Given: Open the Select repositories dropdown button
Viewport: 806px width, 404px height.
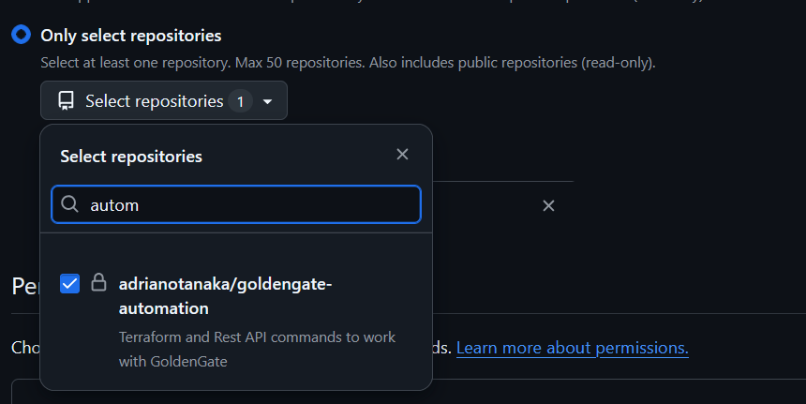Looking at the screenshot, I should pyautogui.click(x=164, y=100).
